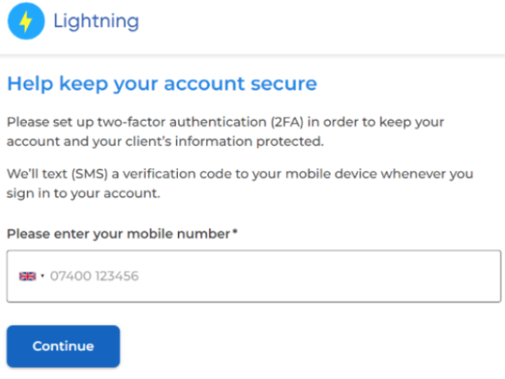Click the '(2FA)' abbreviation in the first paragraph
505x379 pixels.
(x=287, y=122)
